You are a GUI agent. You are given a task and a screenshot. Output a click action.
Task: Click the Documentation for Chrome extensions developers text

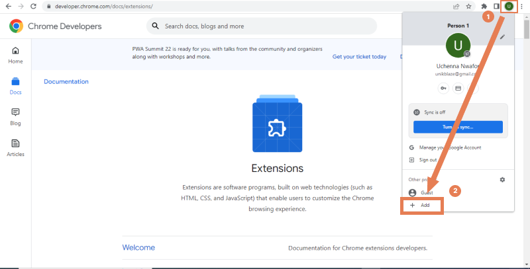pos(358,248)
